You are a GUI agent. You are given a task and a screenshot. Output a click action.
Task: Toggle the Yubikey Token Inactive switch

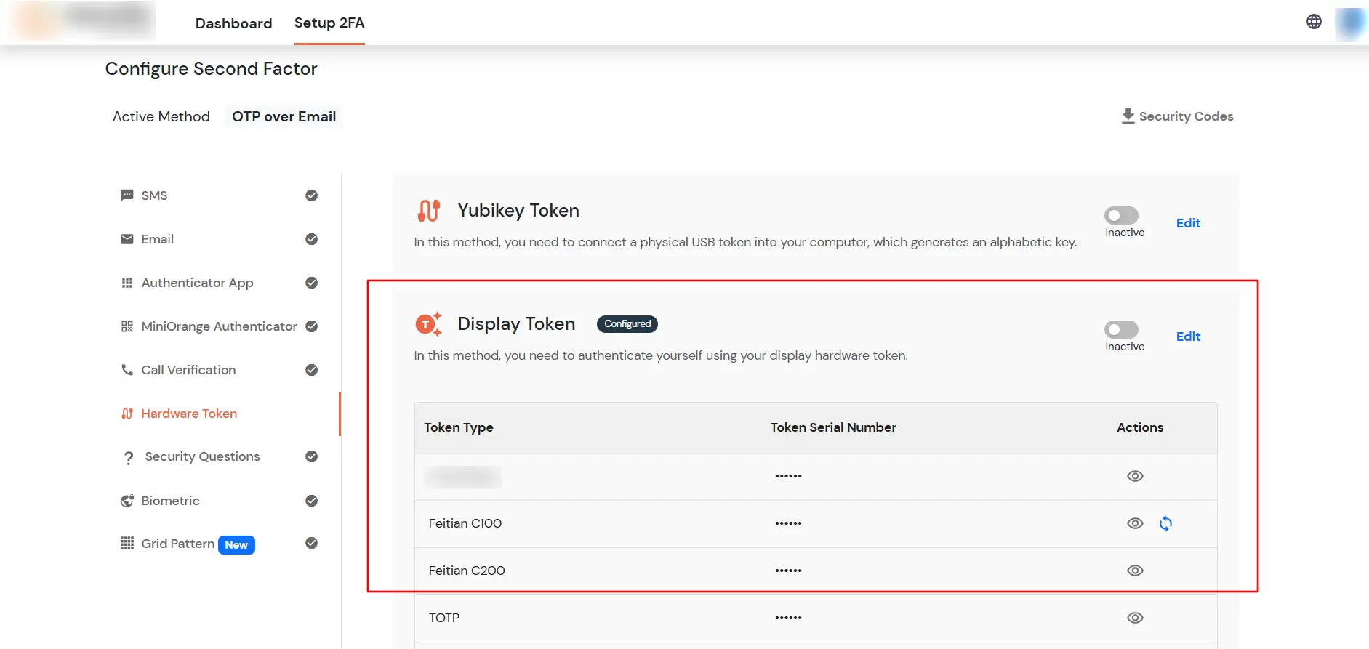coord(1121,216)
